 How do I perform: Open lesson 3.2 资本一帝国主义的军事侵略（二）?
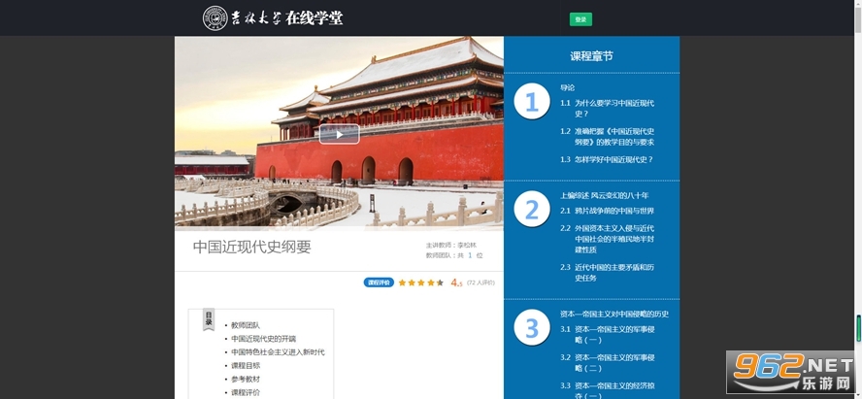(x=608, y=363)
